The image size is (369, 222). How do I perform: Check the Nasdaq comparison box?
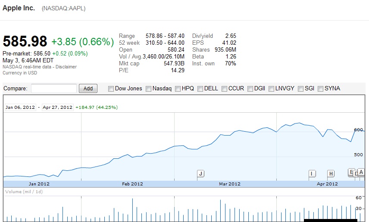click(x=148, y=89)
